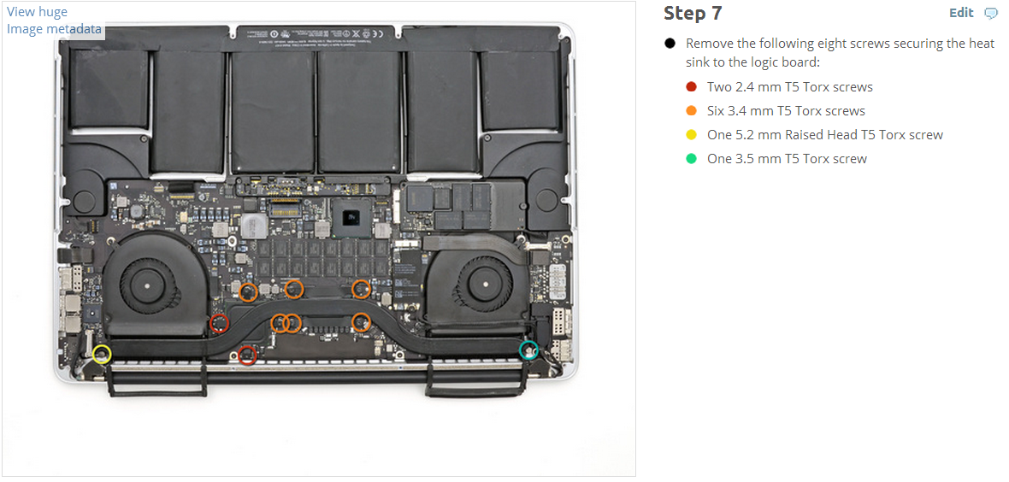Click the red circled screw below the heat pipe

point(247,355)
